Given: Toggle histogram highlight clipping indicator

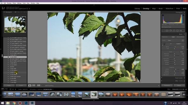Looking at the screenshot, I should 183,15.
